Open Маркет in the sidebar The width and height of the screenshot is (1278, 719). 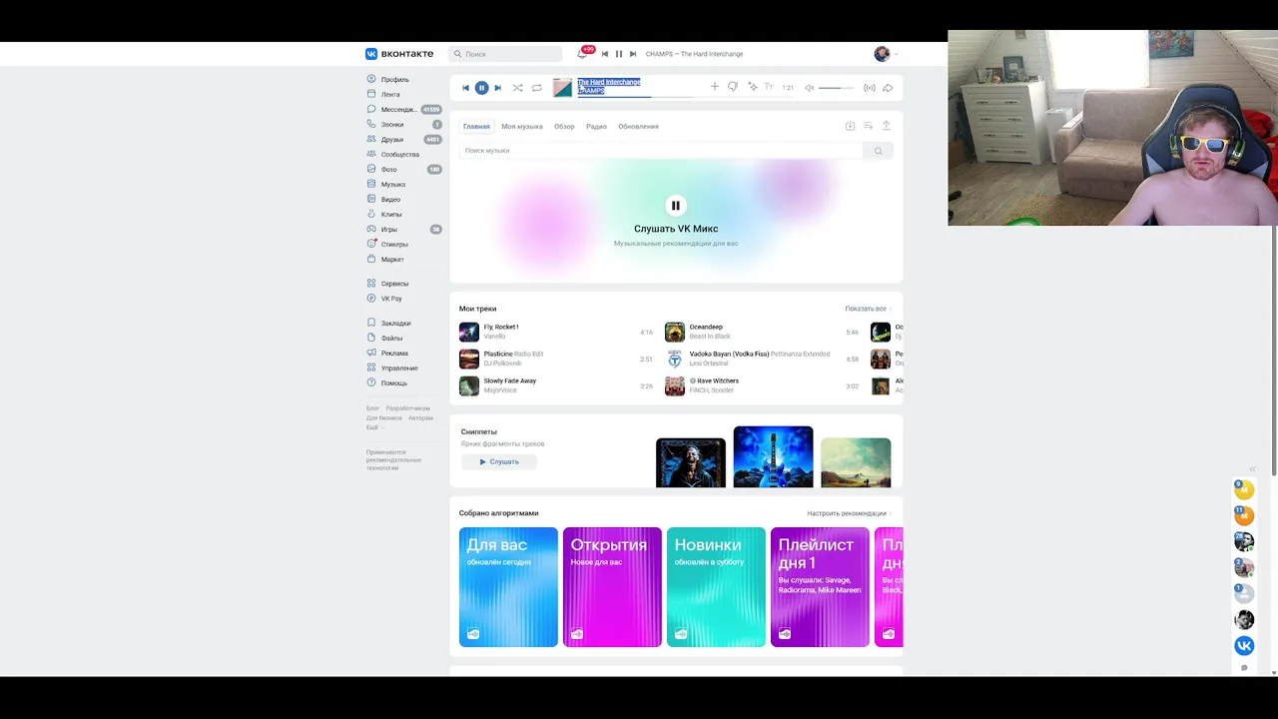(x=392, y=260)
